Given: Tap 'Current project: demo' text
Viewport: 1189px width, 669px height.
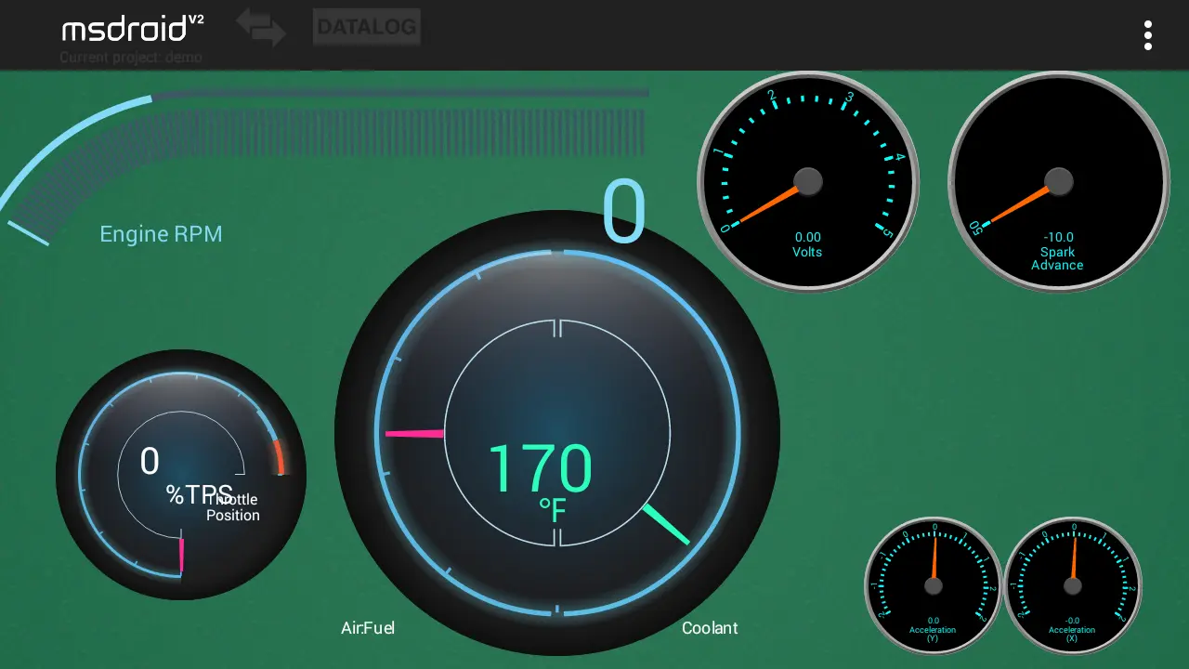Looking at the screenshot, I should [131, 58].
